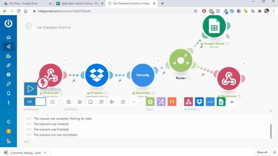Image resolution: width=278 pixels, height=156 pixels.
Task: Add a favorite with plus button
Action: (x=232, y=102)
